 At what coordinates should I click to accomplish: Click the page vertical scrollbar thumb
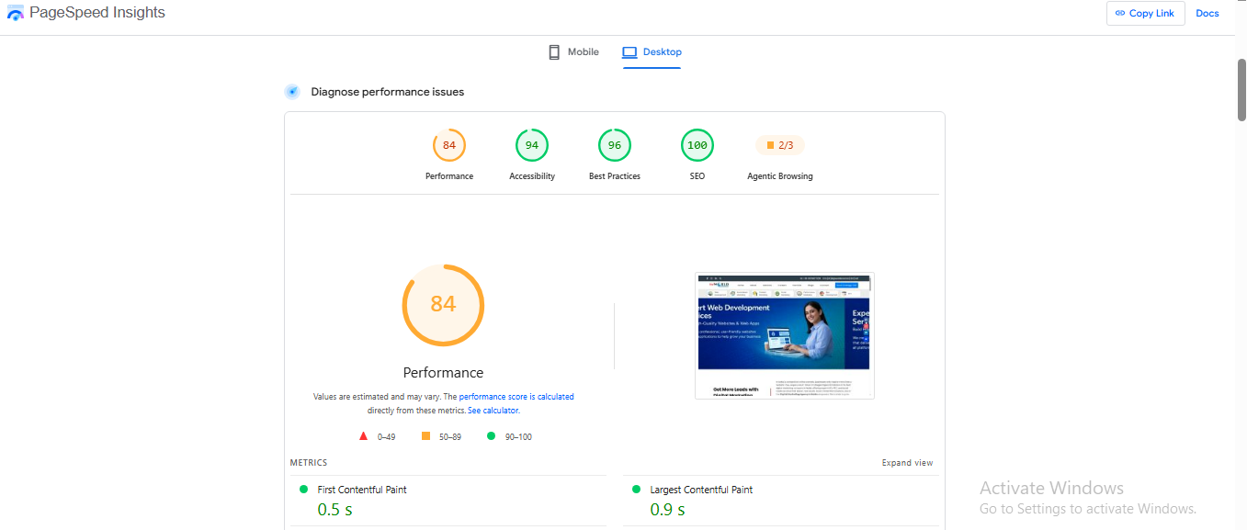pyautogui.click(x=1241, y=89)
